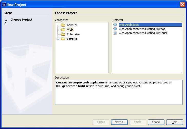Pick Web Application with Existing Sources text
The height and width of the screenshot is (129, 187).
(142, 29)
